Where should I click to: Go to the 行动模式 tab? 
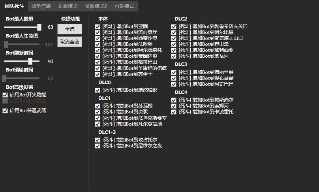point(124,6)
